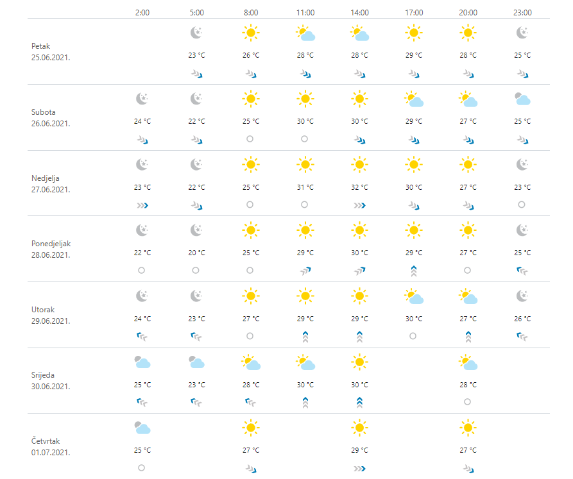The image size is (573, 479).
Task: Select the cloudy night icon for Subota at 23:00
Action: (523, 99)
